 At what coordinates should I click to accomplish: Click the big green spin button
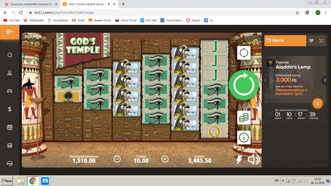pos(244,85)
